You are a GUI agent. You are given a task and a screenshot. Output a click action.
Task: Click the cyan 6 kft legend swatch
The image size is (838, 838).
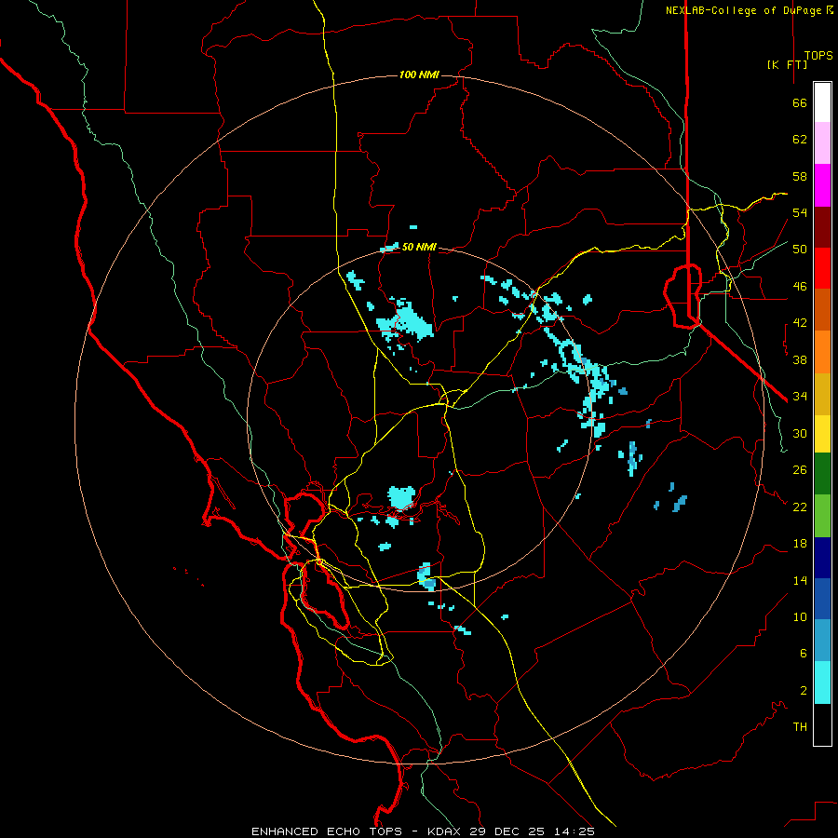[822, 683]
